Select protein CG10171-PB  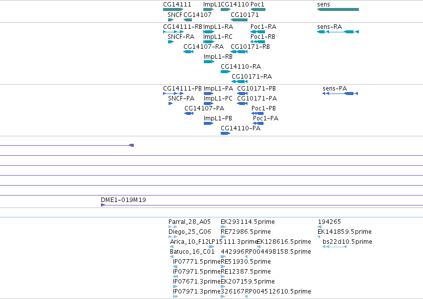click(242, 94)
